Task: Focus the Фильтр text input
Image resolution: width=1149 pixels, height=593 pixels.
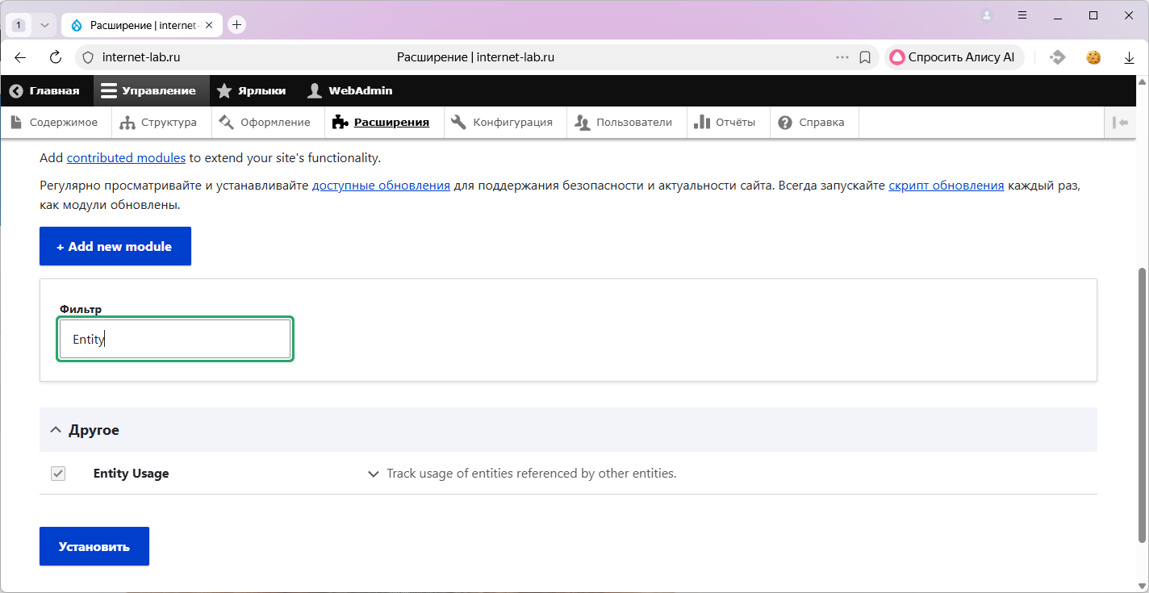Action: 174,340
